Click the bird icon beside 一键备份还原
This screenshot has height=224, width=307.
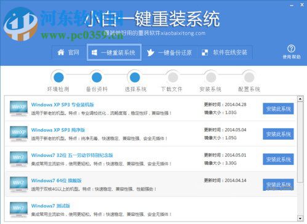150,53
